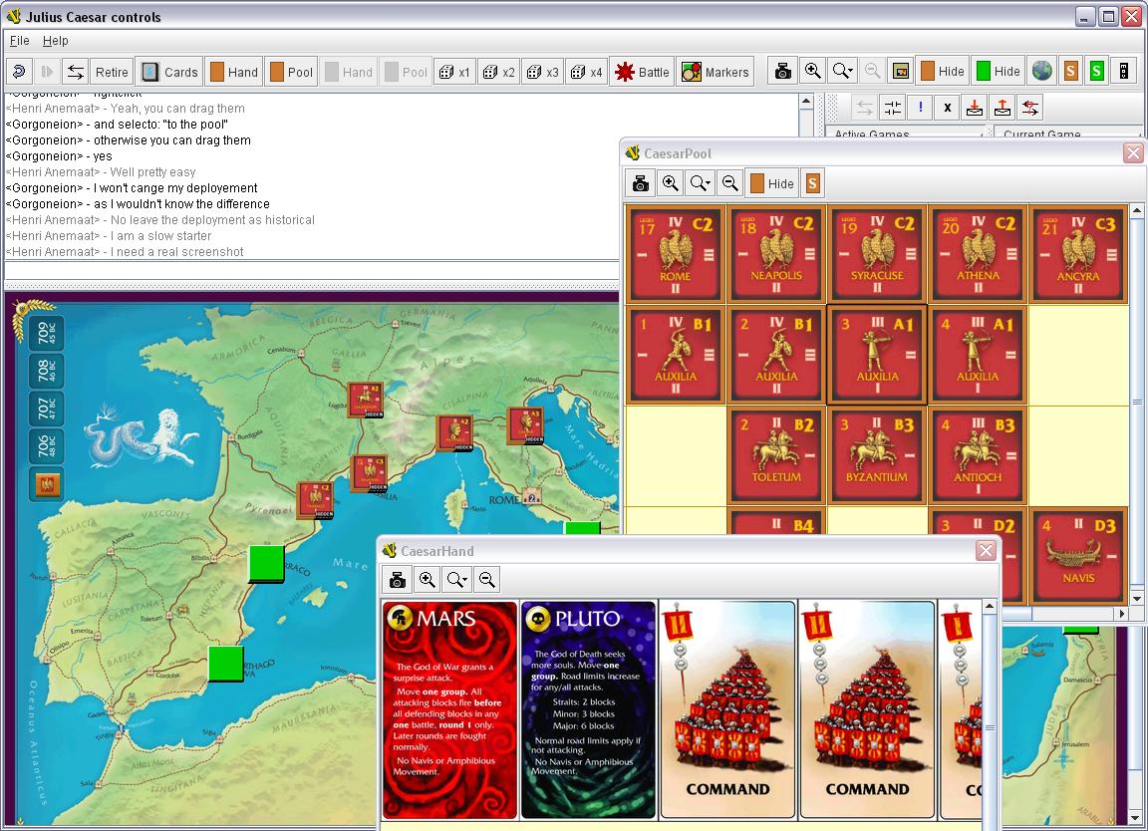Close the CaesarHand window
Screen dimensions: 1148x831
click(987, 550)
